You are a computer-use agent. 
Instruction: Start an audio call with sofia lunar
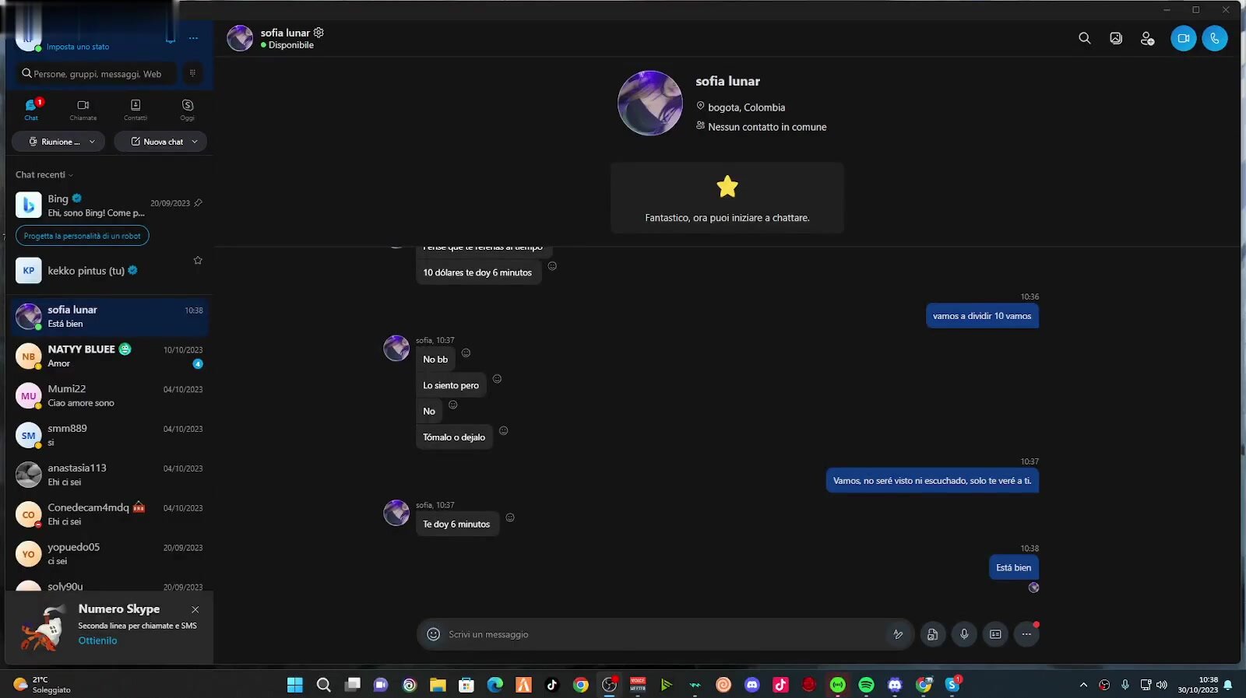coord(1214,38)
